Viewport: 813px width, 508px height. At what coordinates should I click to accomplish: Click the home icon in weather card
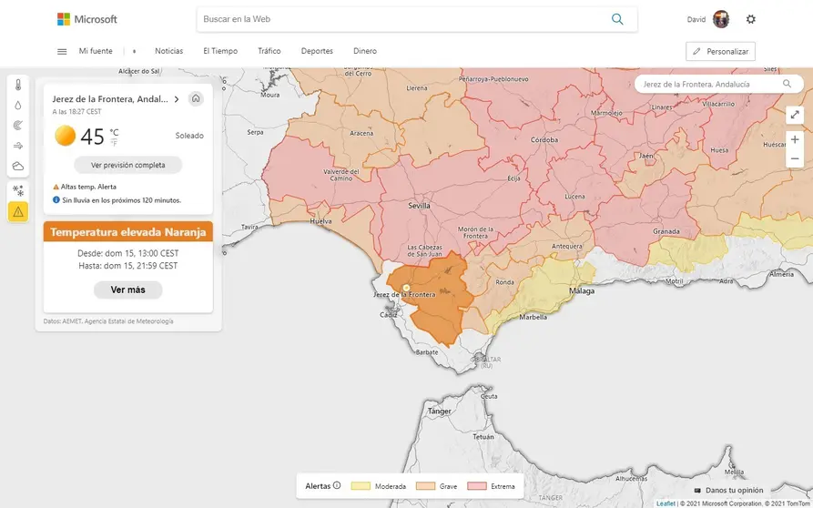coord(196,99)
